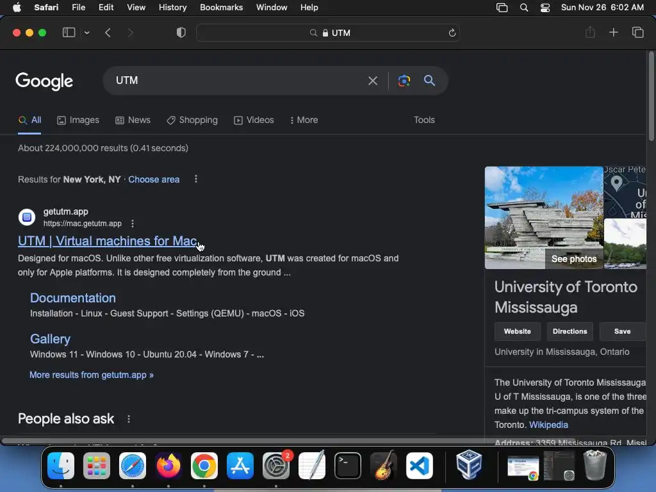656x492 pixels.
Task: Search by image with Google Lens
Action: tap(404, 80)
